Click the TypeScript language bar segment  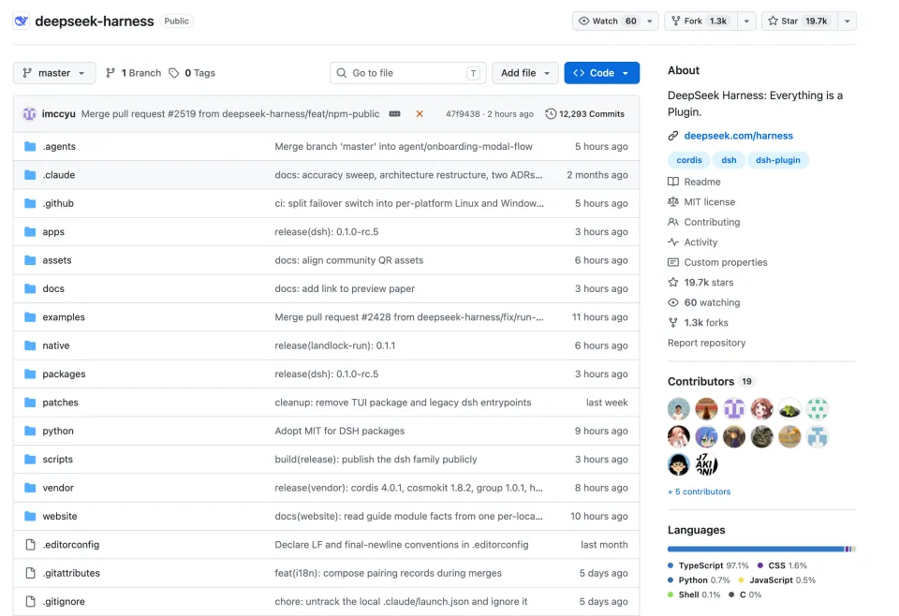pos(756,549)
